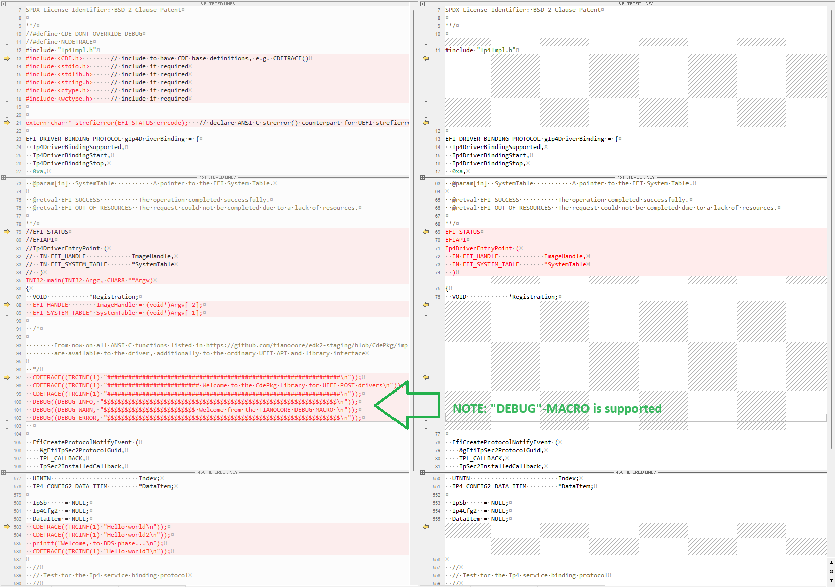Click right line 558 Test for the Ip4 service
Viewport: 835px width, 587px height.
pos(531,575)
